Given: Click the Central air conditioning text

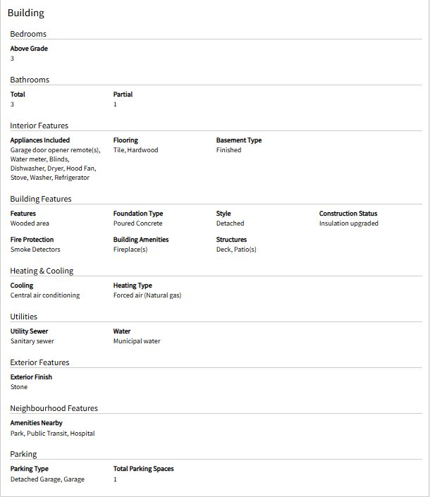Looking at the screenshot, I should [45, 295].
